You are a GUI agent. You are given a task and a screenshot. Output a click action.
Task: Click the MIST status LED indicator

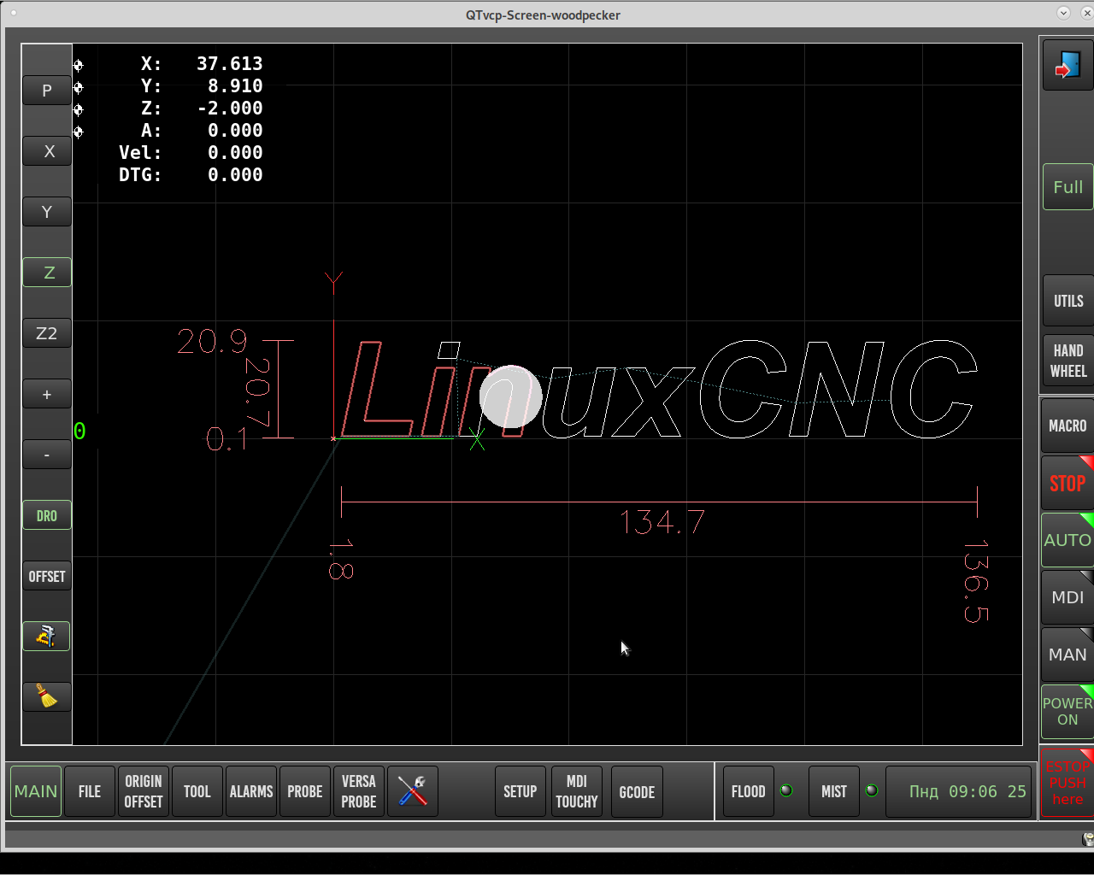872,790
